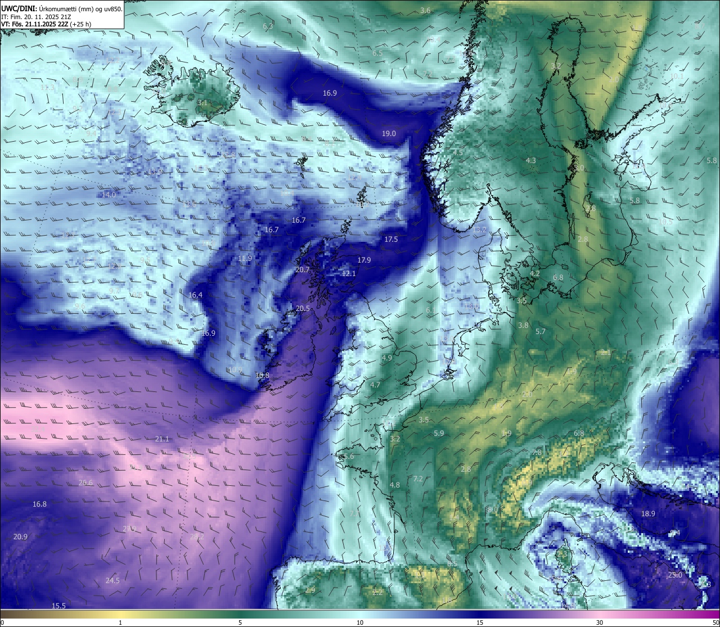Click the 20.5 value near Northern Ireland

(303, 309)
